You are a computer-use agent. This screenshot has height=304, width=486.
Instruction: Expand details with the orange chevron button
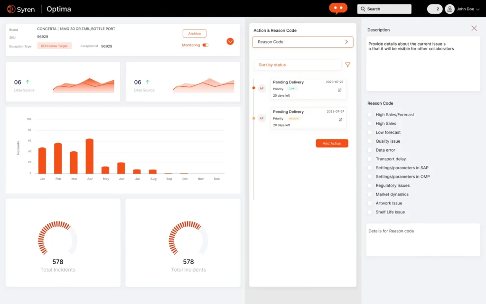coord(230,41)
